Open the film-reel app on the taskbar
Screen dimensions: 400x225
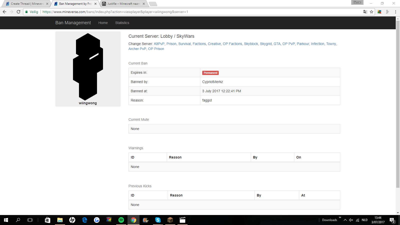tap(145, 220)
